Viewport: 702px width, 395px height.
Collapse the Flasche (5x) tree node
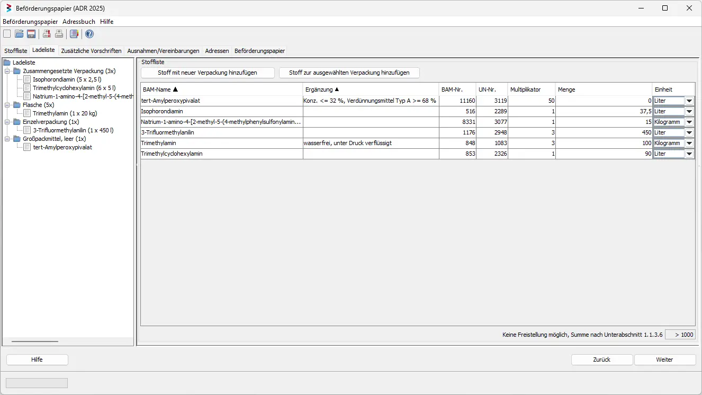pos(7,105)
